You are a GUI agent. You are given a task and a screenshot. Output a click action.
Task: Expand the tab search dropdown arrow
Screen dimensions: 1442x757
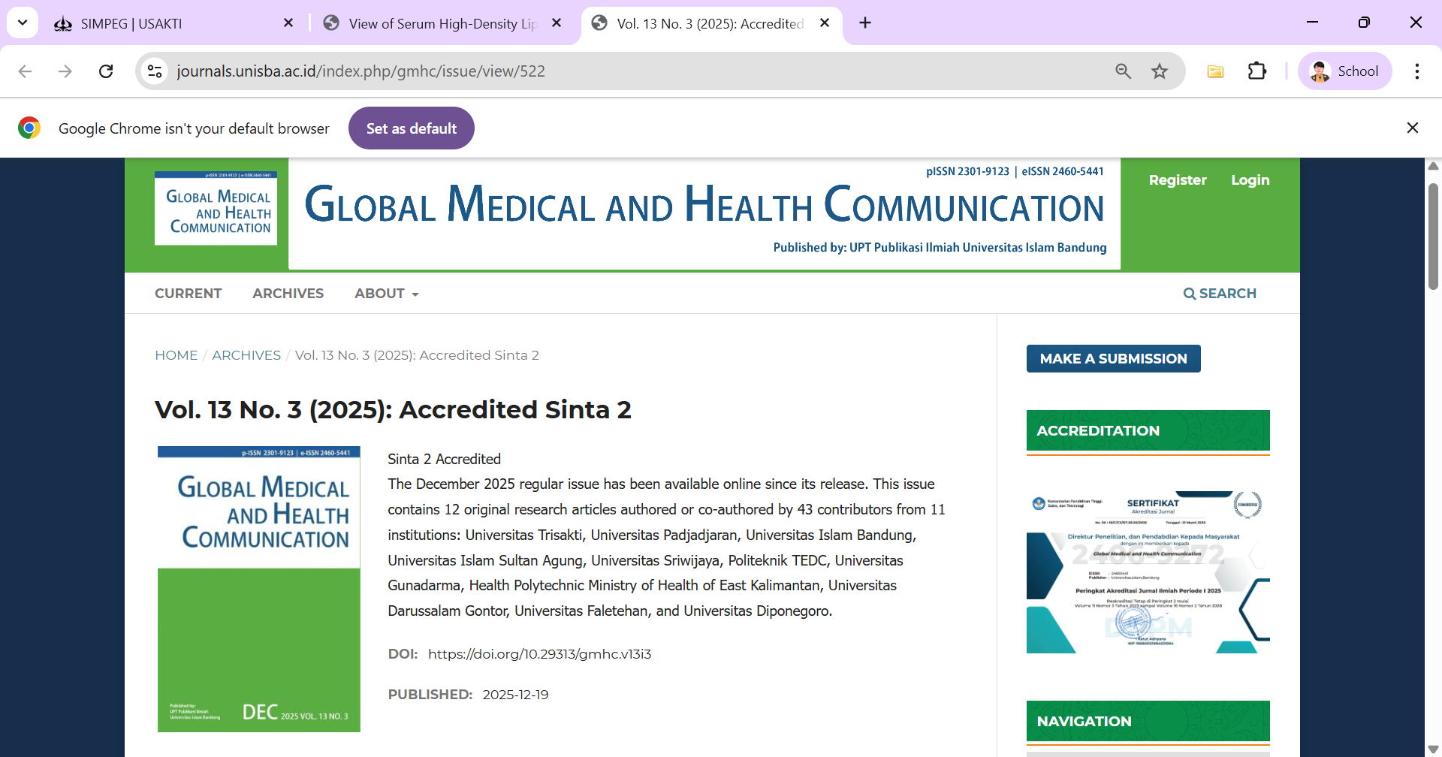[23, 23]
